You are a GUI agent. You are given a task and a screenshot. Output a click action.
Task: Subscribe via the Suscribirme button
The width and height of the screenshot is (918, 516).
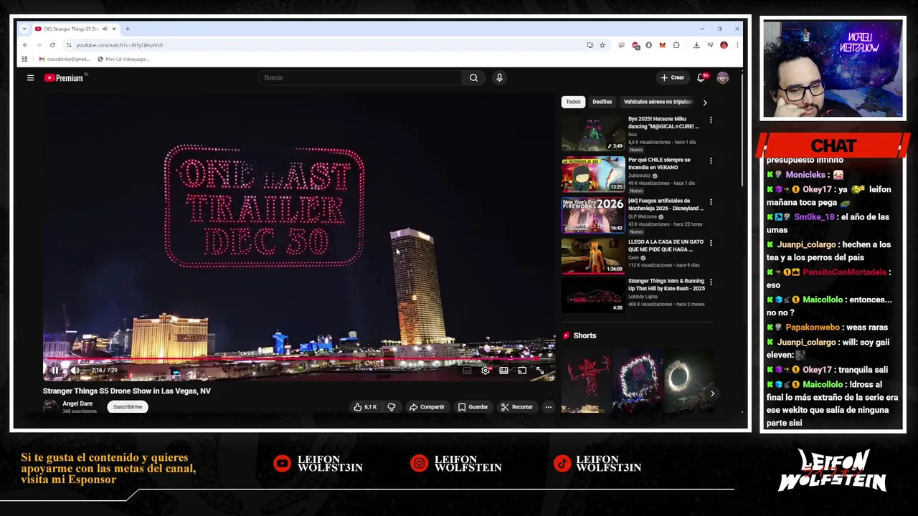[x=128, y=407]
